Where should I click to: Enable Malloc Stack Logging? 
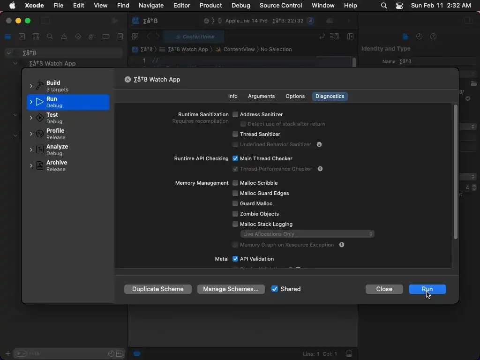click(235, 225)
